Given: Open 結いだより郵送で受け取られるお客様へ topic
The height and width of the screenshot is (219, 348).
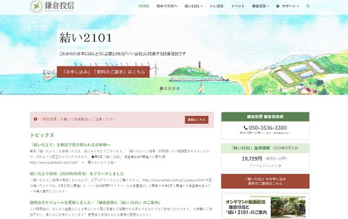Looking at the screenshot, I should point(70,145).
